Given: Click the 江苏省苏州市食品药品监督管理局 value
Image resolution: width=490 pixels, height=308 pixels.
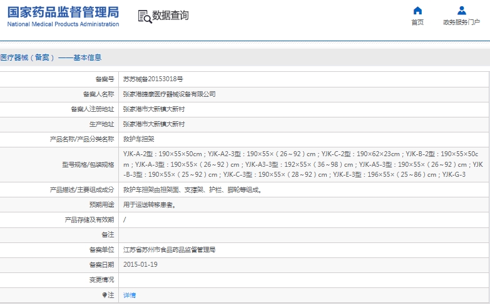Looking at the screenshot, I should tap(170, 250).
